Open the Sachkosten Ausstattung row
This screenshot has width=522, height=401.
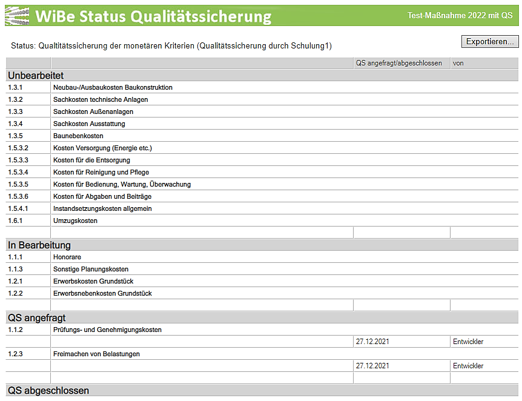(x=89, y=124)
